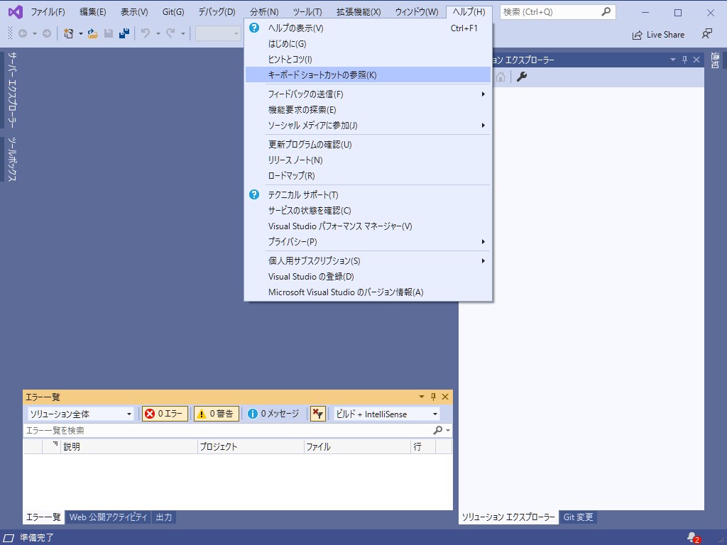Pin the error list panel
The height and width of the screenshot is (545, 727).
tap(434, 397)
